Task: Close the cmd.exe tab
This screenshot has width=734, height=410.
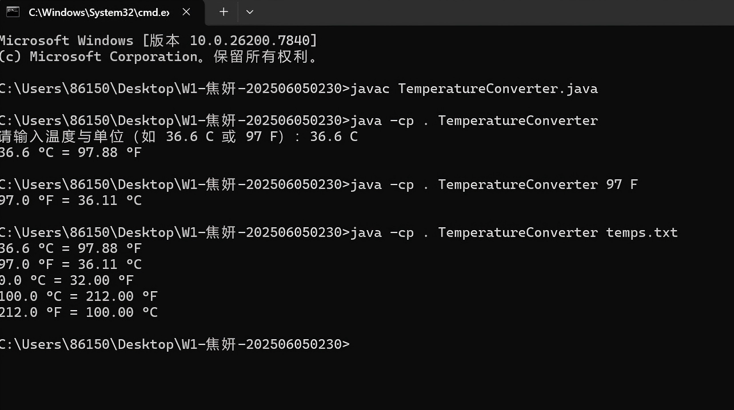Action: (186, 12)
